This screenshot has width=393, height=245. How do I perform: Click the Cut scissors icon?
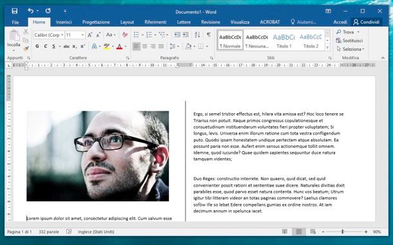pyautogui.click(x=26, y=32)
